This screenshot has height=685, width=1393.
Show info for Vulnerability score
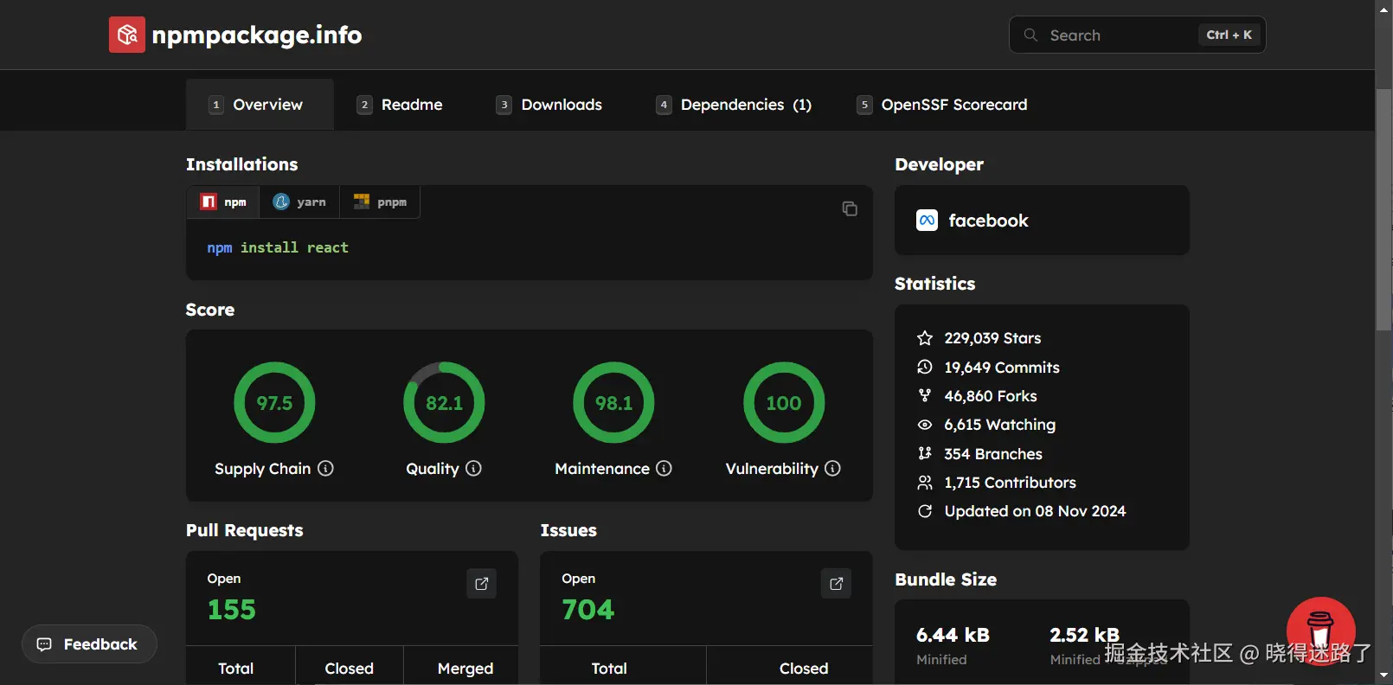tap(832, 468)
